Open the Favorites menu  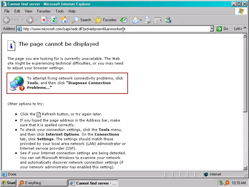(44, 11)
